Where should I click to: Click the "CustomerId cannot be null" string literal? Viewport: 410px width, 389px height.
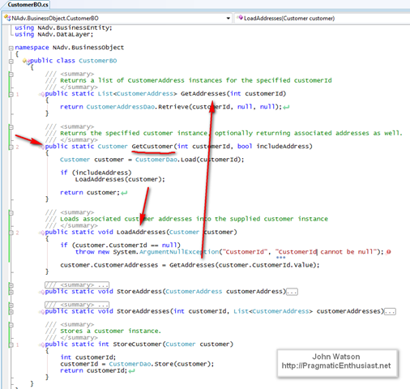326,252
